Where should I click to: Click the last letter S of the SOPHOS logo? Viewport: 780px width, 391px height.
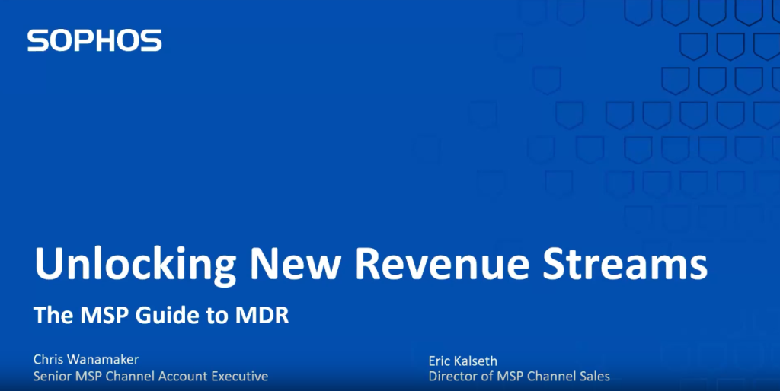tap(152, 41)
